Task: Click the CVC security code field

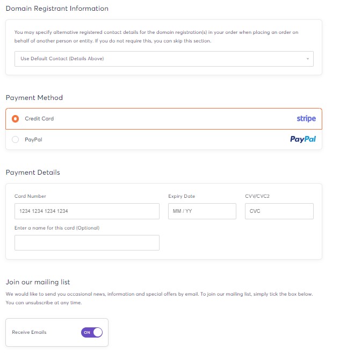Action: pyautogui.click(x=279, y=211)
